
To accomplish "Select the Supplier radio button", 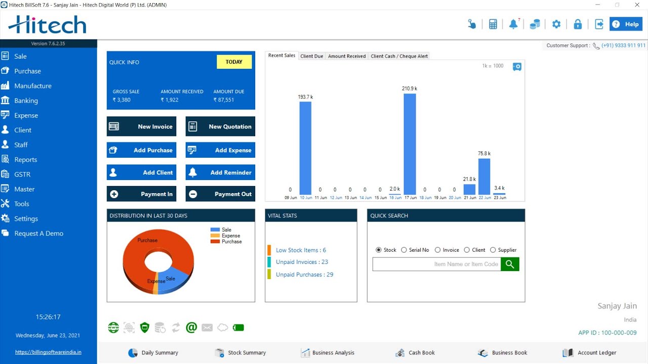I will (493, 250).
